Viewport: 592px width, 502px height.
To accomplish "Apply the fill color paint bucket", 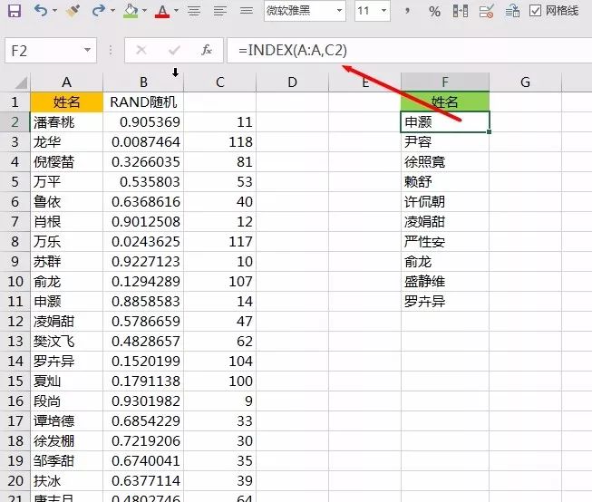I will click(131, 11).
